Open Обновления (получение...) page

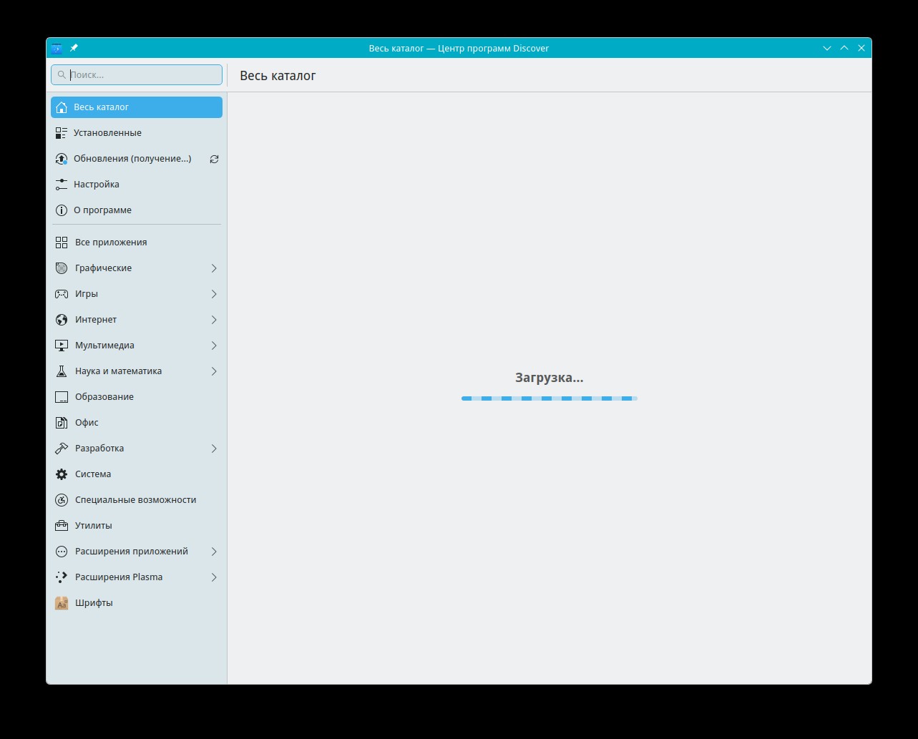pos(137,159)
